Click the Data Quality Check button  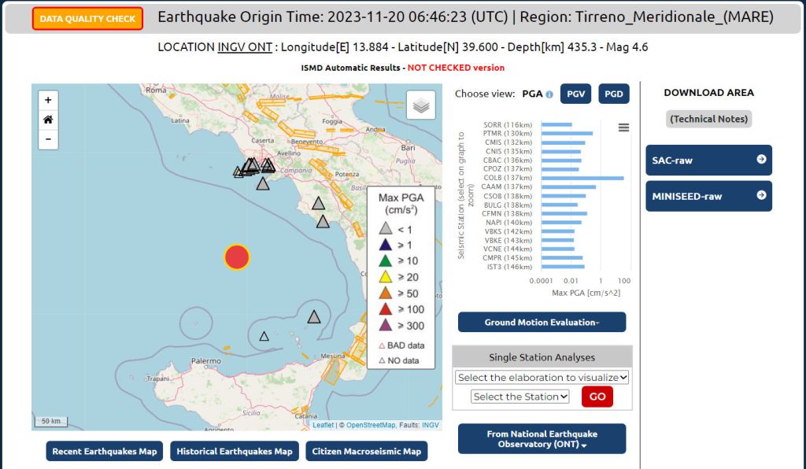tap(87, 19)
